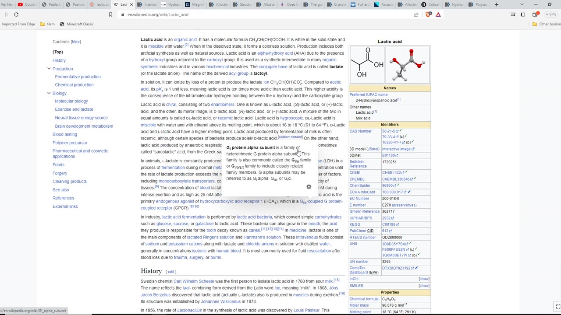Open the Louis Pasteur link
Screen dimensions: 561x315
pos(306,310)
